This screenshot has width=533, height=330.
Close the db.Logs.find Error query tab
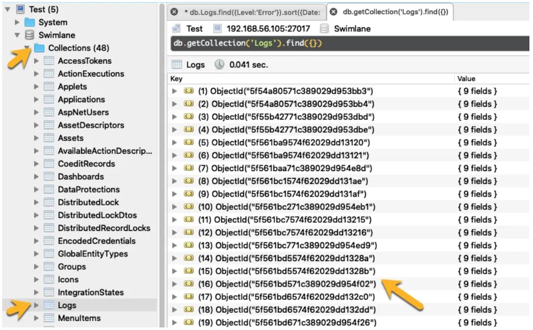coord(175,12)
